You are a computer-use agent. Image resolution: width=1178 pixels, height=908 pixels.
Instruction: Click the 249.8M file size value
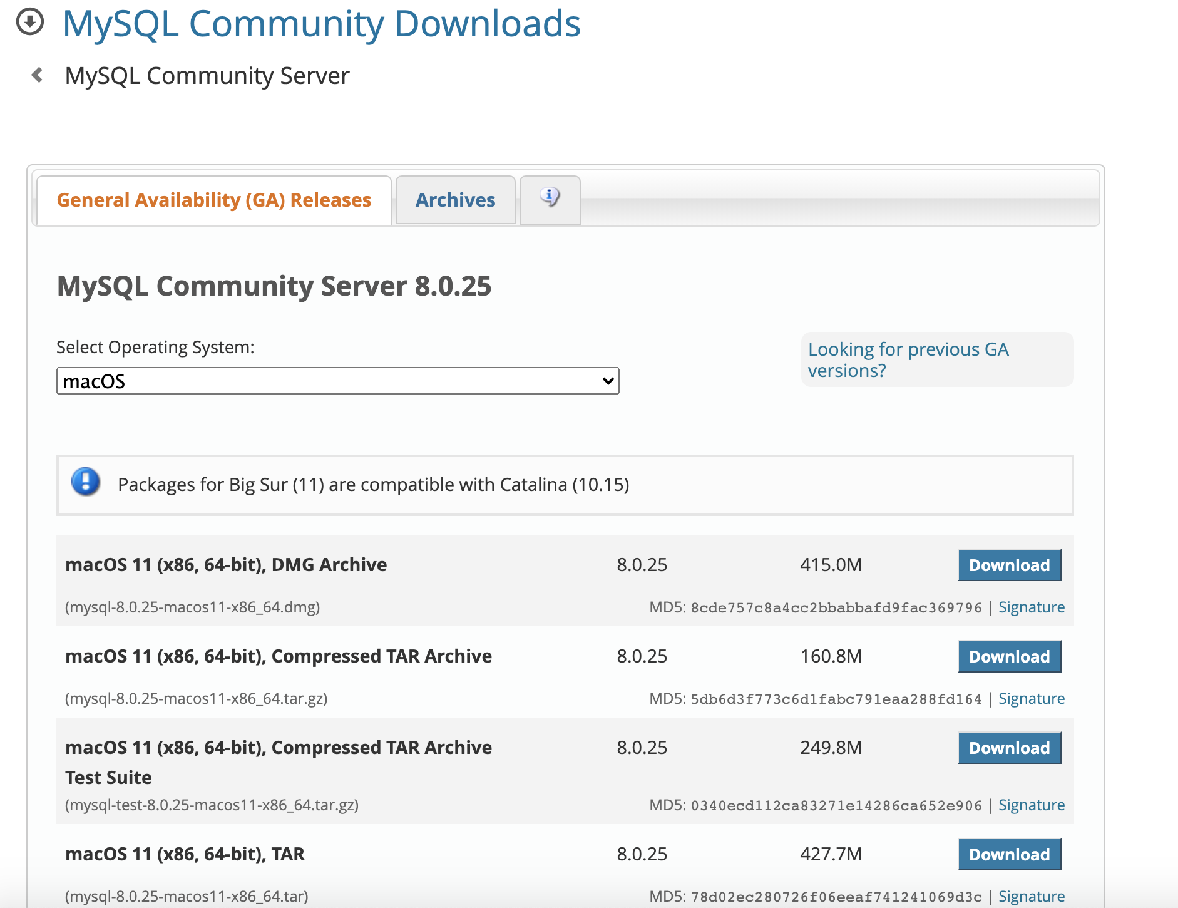pyautogui.click(x=831, y=748)
